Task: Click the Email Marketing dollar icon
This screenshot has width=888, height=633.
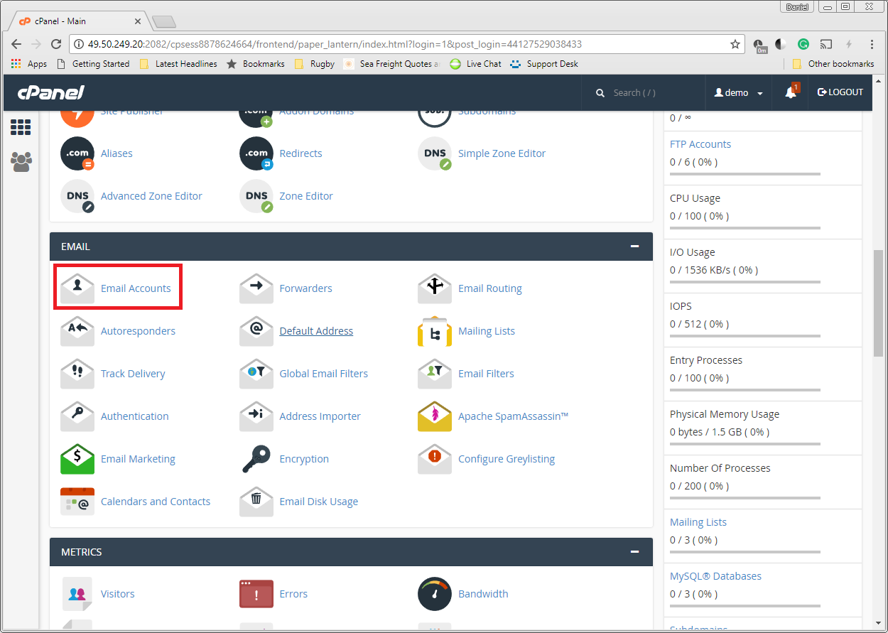Action: [77, 459]
